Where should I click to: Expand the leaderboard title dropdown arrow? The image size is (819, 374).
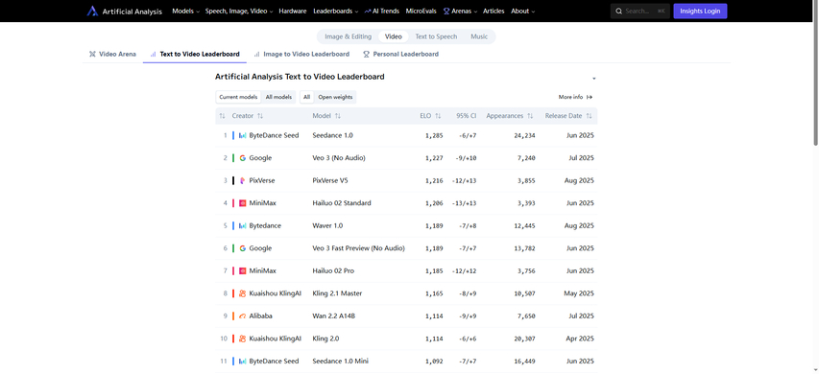click(x=594, y=79)
